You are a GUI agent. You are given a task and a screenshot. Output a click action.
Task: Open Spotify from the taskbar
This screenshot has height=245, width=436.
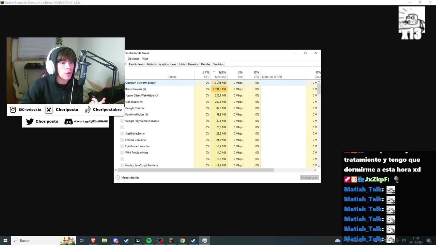(149, 241)
